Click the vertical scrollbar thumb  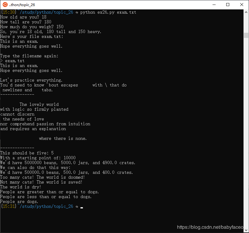(x=246, y=35)
